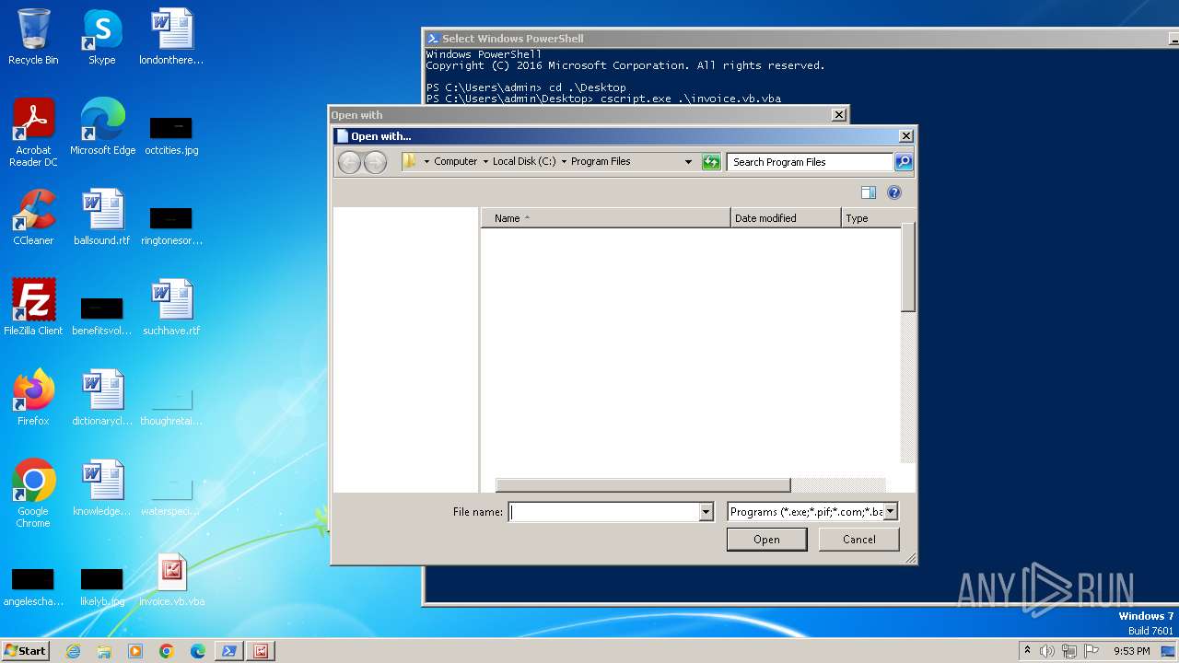Open the address bar history dropdown
This screenshot has height=663, width=1179.
[x=688, y=162]
